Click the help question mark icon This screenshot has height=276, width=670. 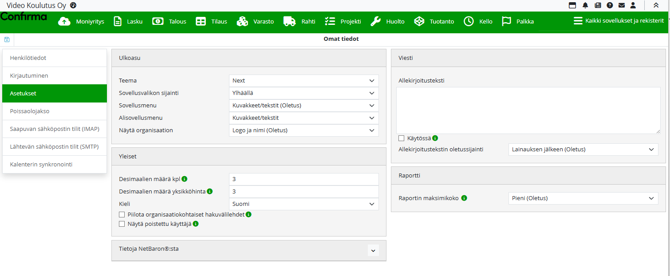[x=610, y=5]
